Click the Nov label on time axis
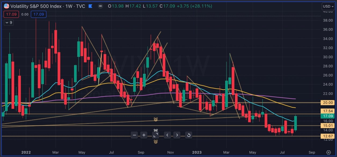Screen dimensions: 337x157 click(170, 152)
